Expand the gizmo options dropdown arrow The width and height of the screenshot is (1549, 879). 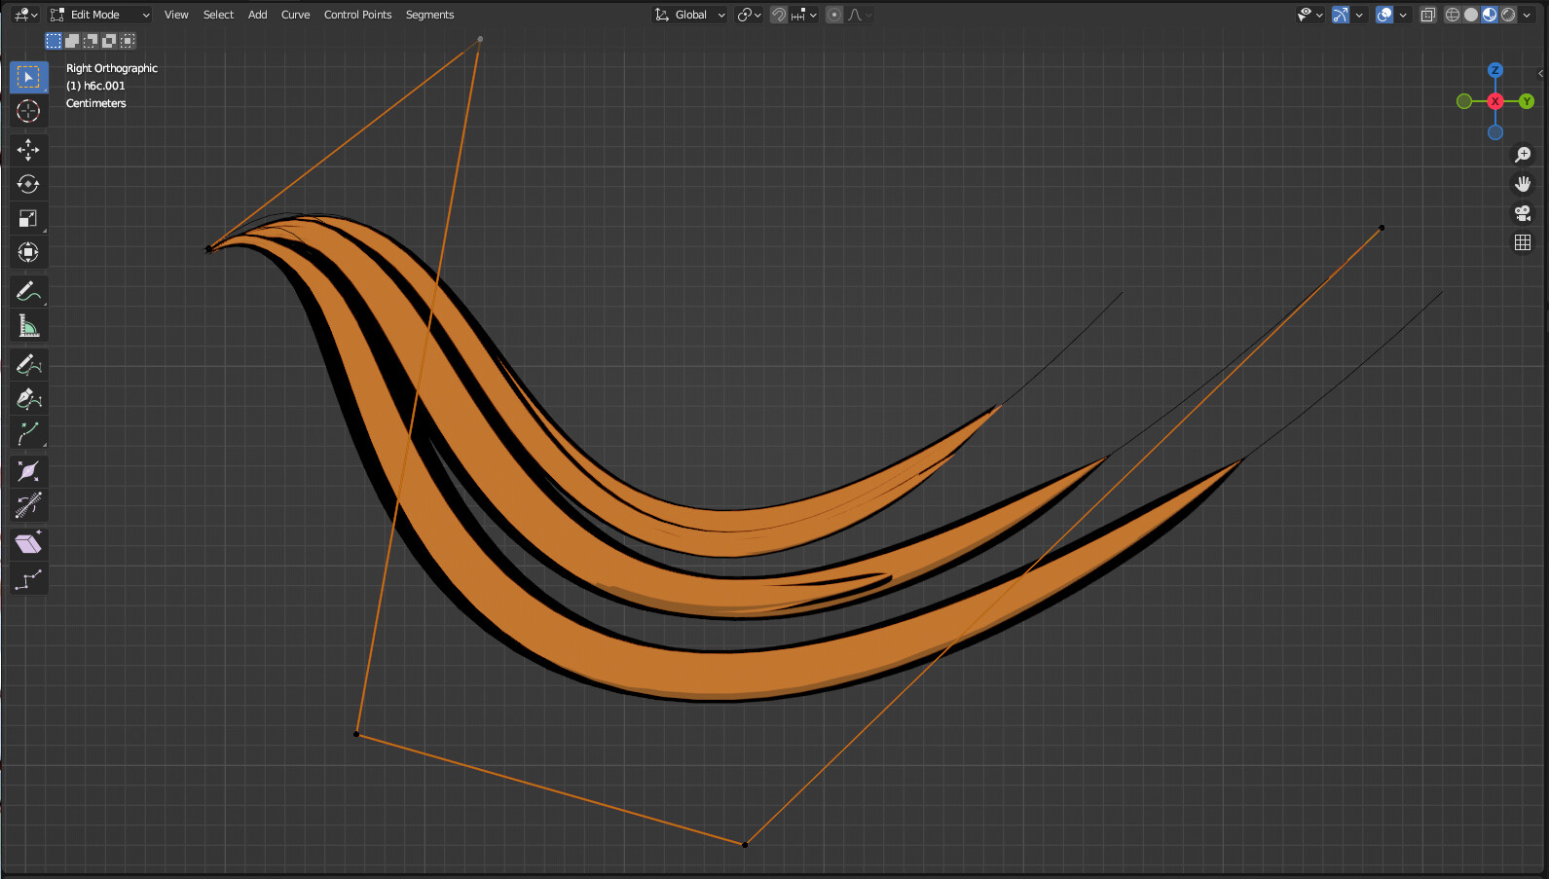tap(1359, 15)
